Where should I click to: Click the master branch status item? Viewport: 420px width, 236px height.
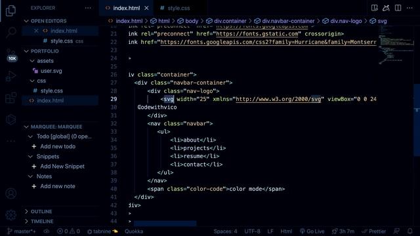22,231
